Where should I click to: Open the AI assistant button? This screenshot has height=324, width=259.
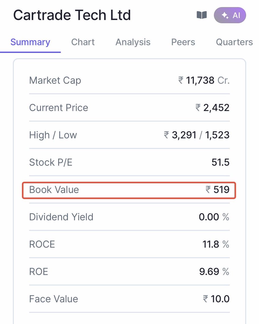pyautogui.click(x=230, y=15)
